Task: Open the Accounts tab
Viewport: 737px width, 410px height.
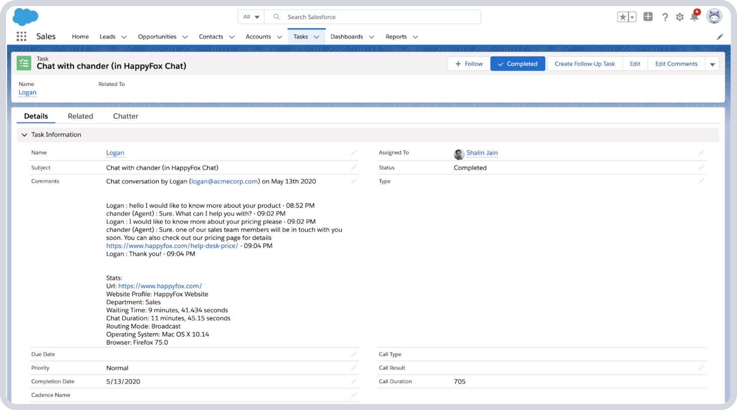Action: [258, 37]
